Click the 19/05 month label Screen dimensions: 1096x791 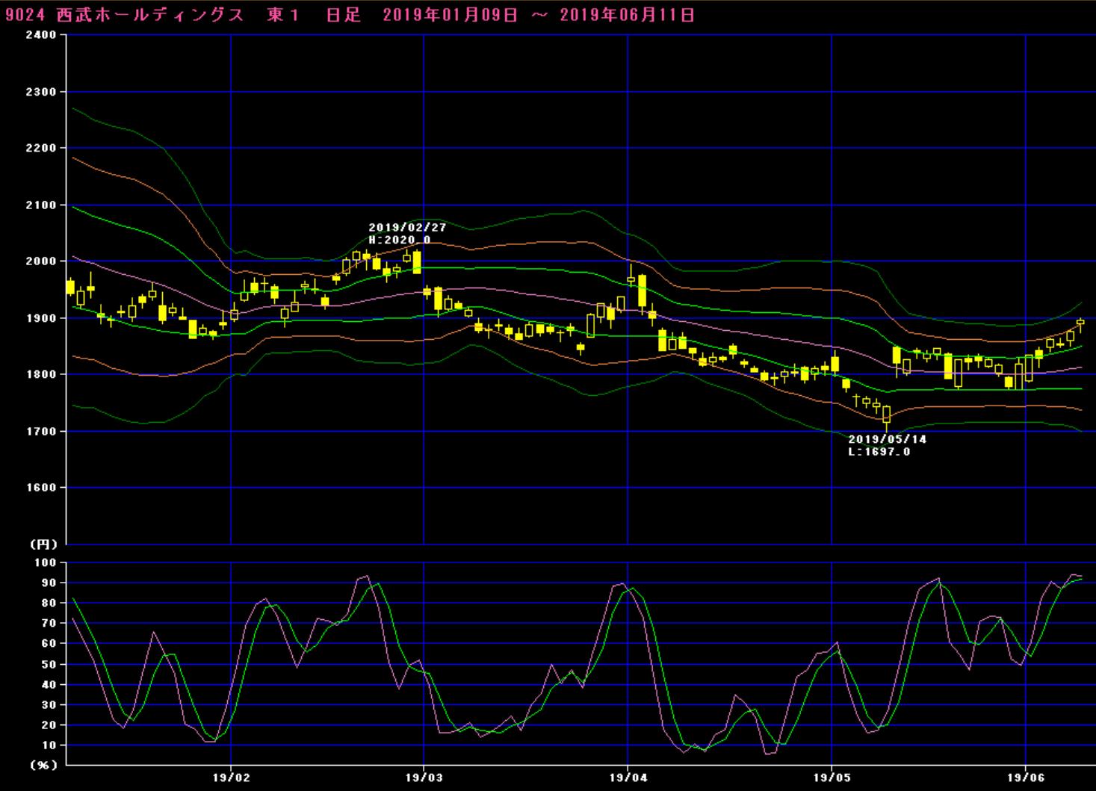[832, 778]
